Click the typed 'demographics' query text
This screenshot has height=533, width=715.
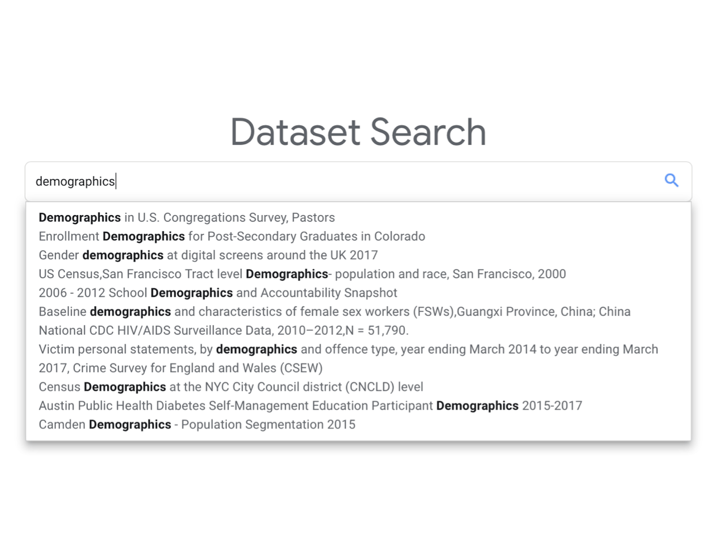coord(75,182)
